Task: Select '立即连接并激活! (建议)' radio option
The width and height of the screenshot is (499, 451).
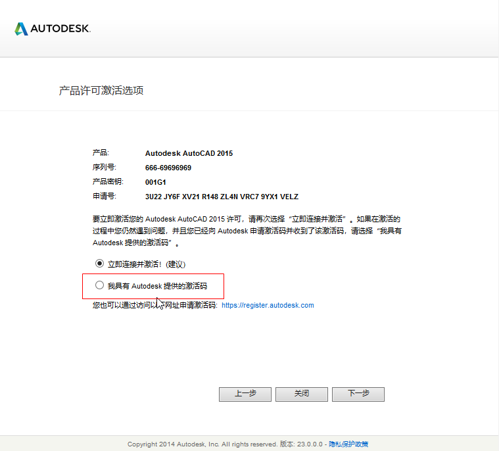Action: coord(100,264)
